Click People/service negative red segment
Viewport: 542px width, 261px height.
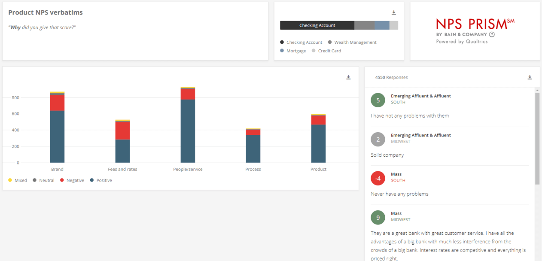[188, 94]
